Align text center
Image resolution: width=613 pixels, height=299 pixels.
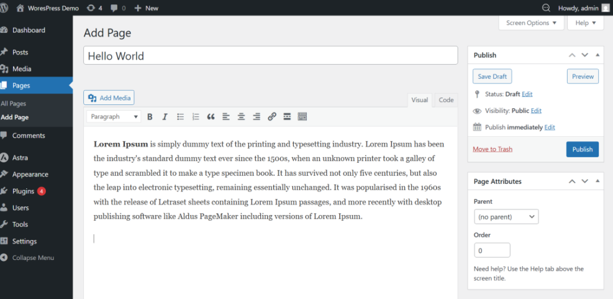point(241,117)
